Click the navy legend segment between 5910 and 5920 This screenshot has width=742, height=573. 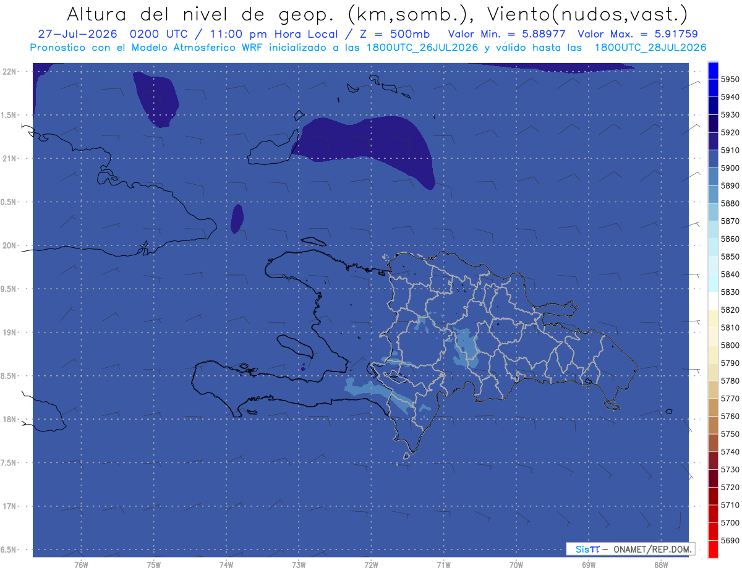pos(712,142)
